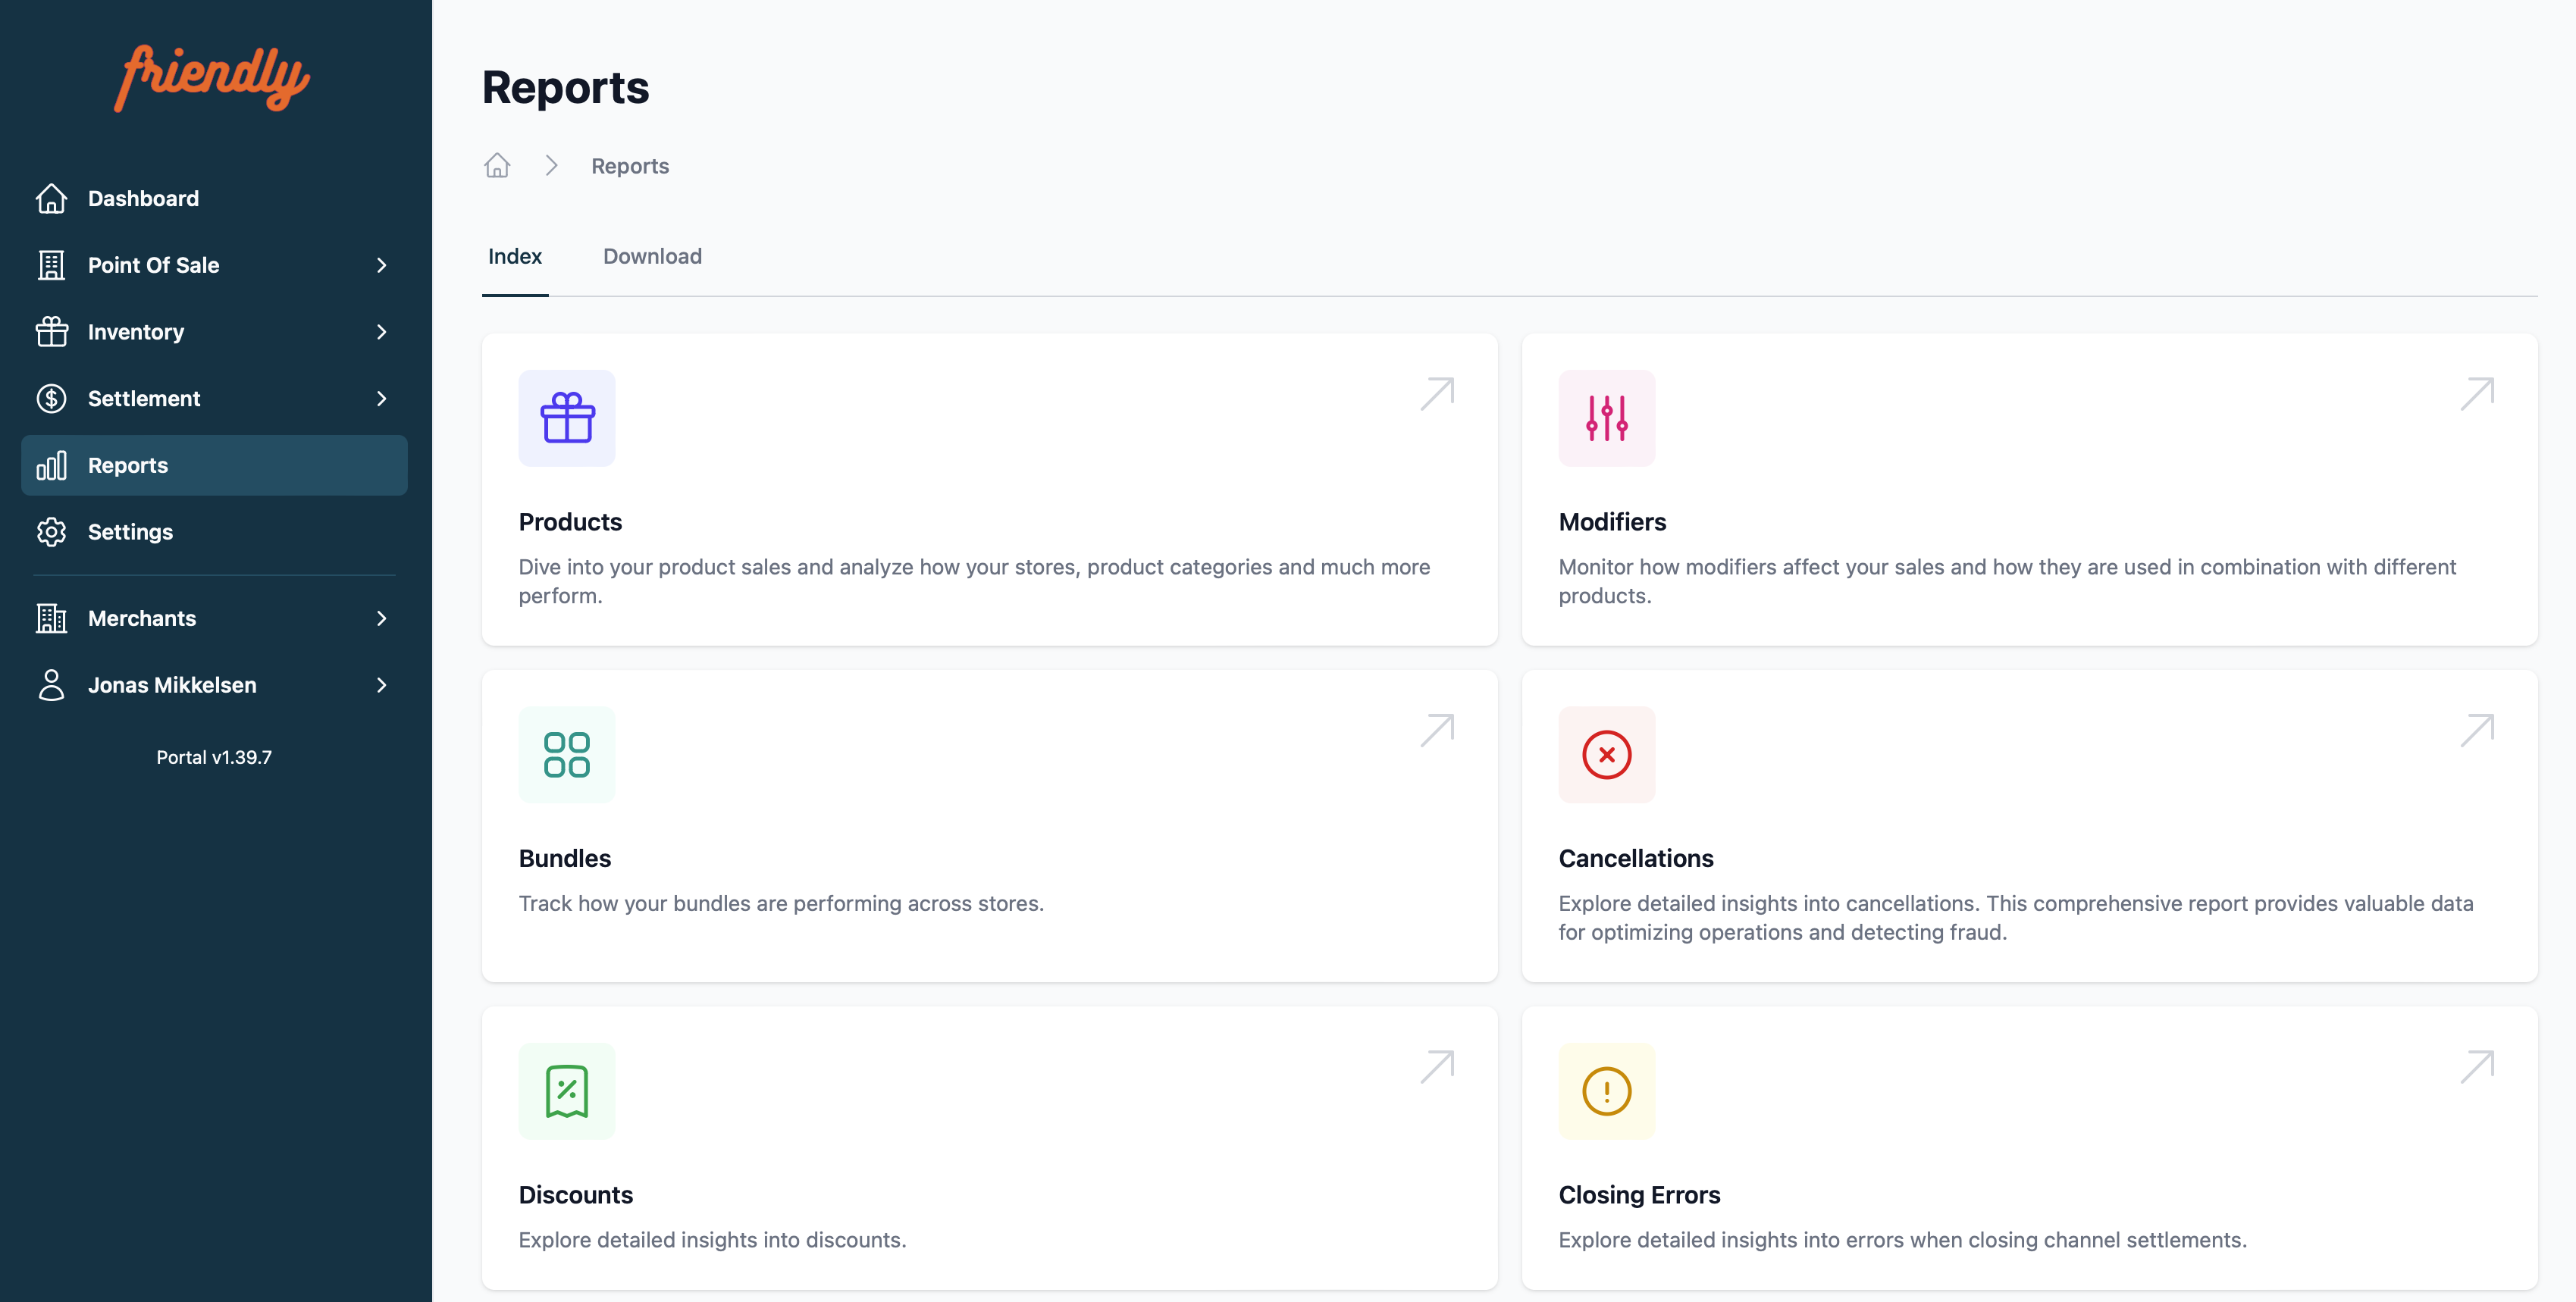Image resolution: width=2576 pixels, height=1302 pixels.
Task: Expand the Merchants sidebar chevron
Action: pyautogui.click(x=381, y=619)
